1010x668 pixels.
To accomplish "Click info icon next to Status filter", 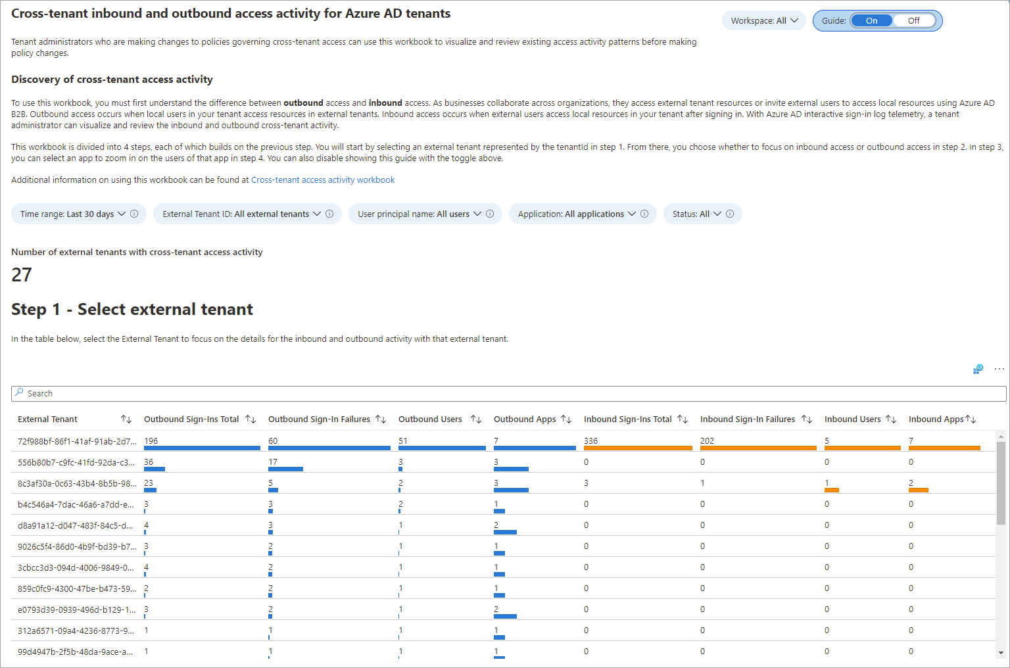I will 730,214.
